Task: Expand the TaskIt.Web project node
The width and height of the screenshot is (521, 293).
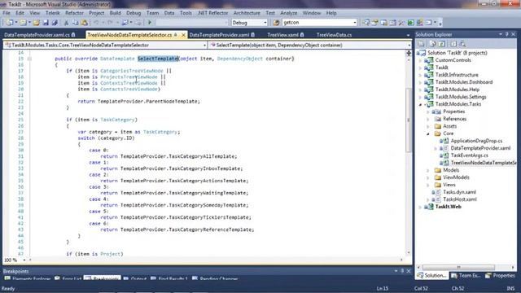Action: [x=420, y=207]
